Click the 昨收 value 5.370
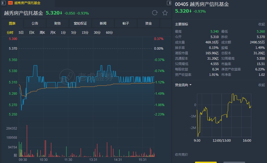Screen dimensions: 267x163 pyautogui.click(x=261, y=37)
